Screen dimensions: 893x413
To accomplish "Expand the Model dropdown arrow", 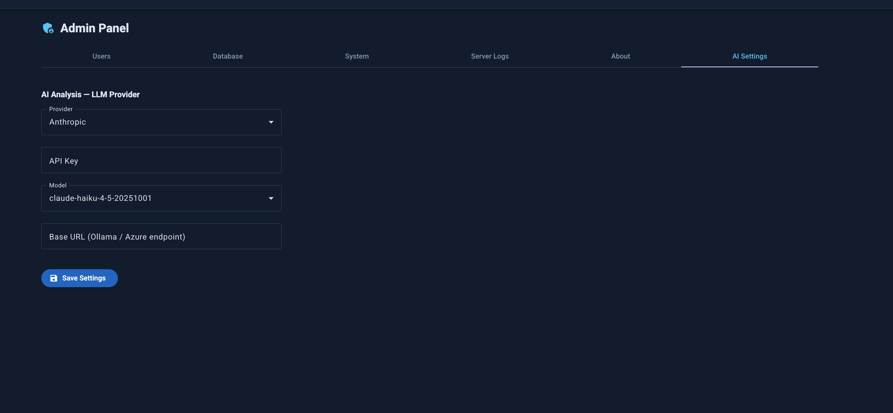I will pos(271,198).
